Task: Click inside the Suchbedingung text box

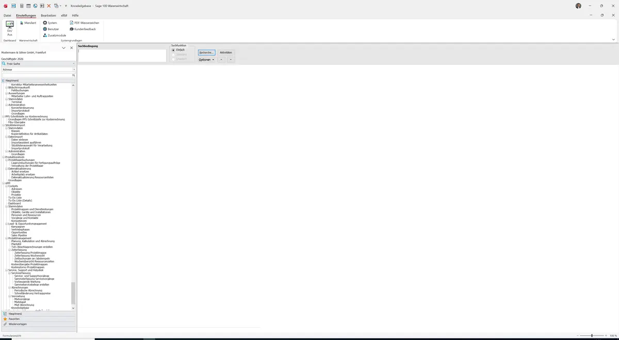Action: (x=122, y=56)
